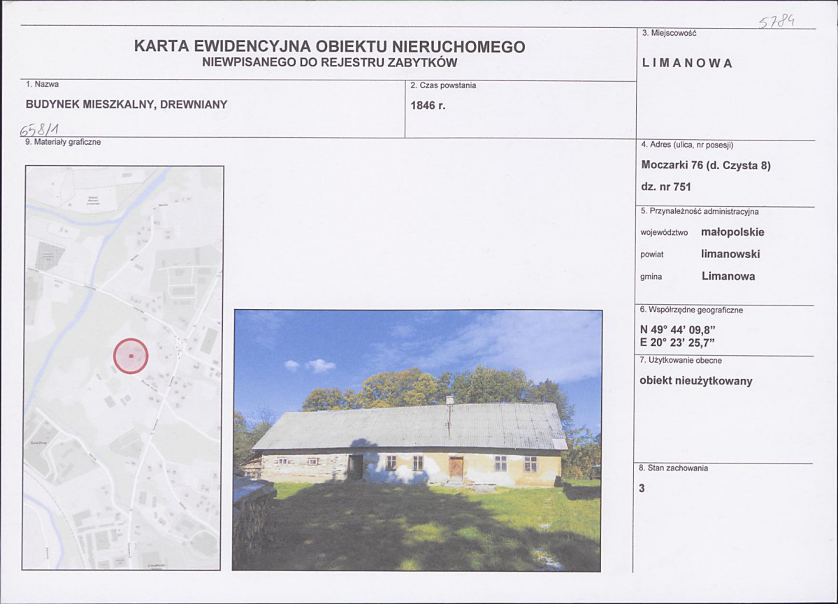This screenshot has height=604, width=838.
Task: Click the value 'limanowski'
Action: point(730,254)
